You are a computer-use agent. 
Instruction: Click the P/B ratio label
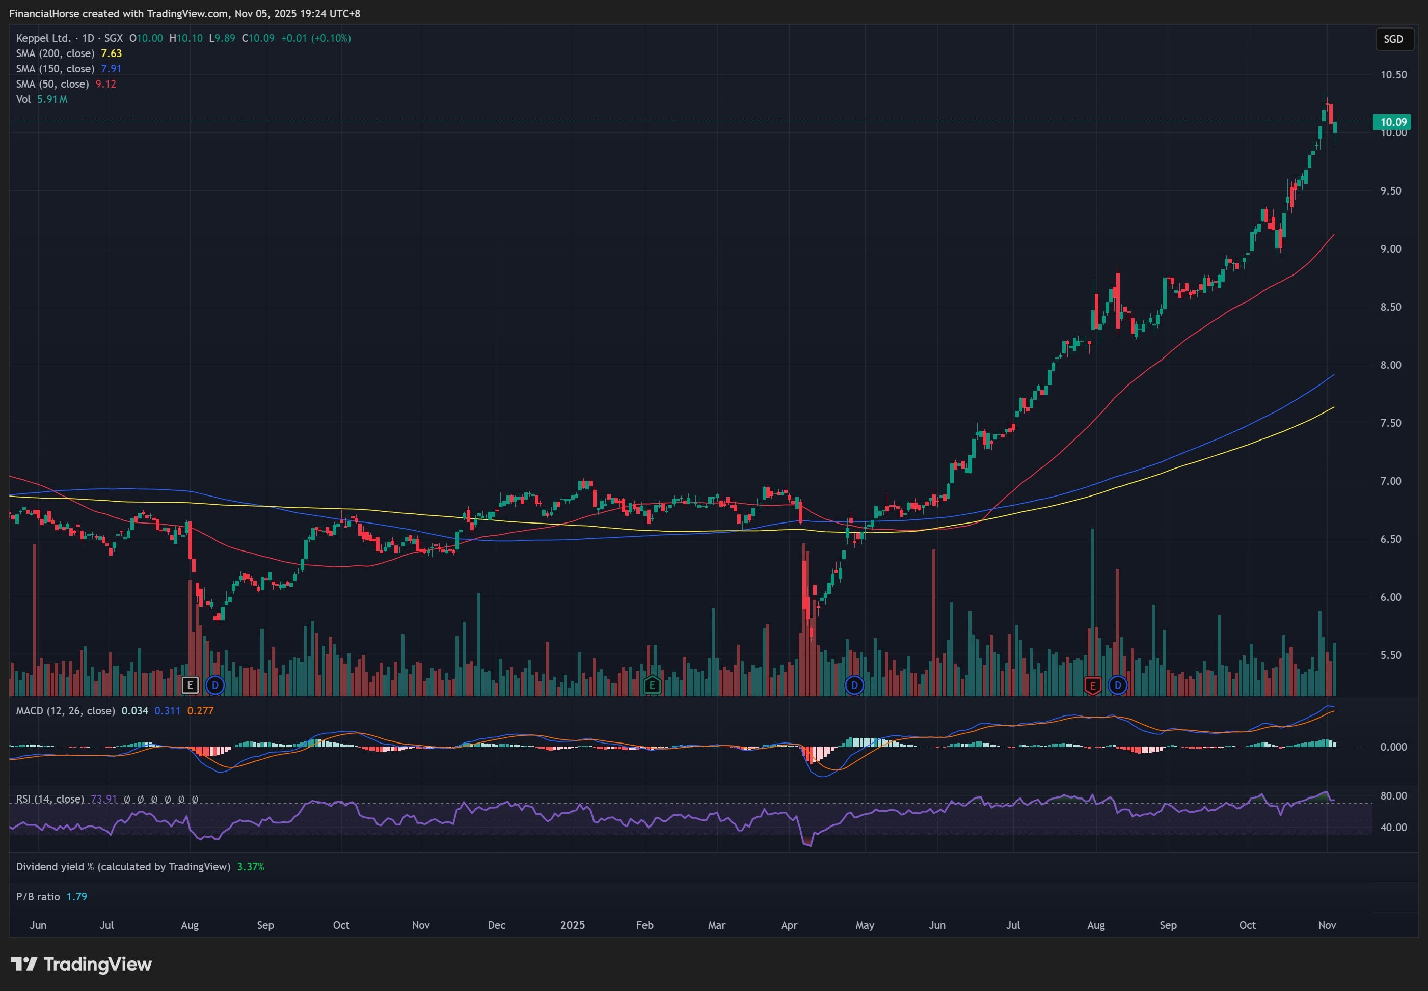pyautogui.click(x=38, y=897)
